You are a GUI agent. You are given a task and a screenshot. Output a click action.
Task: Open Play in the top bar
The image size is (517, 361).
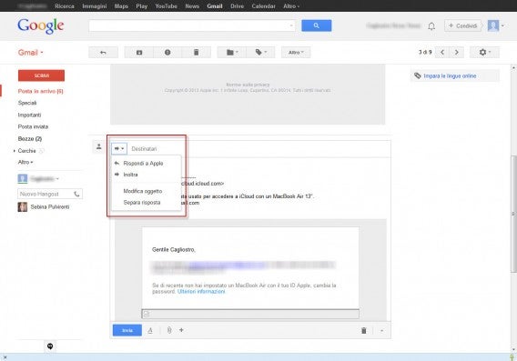point(142,6)
